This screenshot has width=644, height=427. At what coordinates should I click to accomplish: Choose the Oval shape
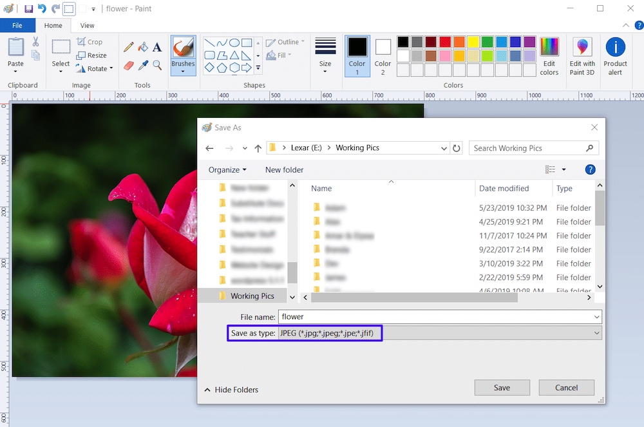click(x=234, y=43)
